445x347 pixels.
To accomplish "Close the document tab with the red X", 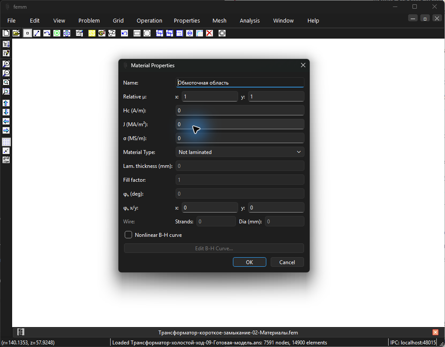I will 435,332.
